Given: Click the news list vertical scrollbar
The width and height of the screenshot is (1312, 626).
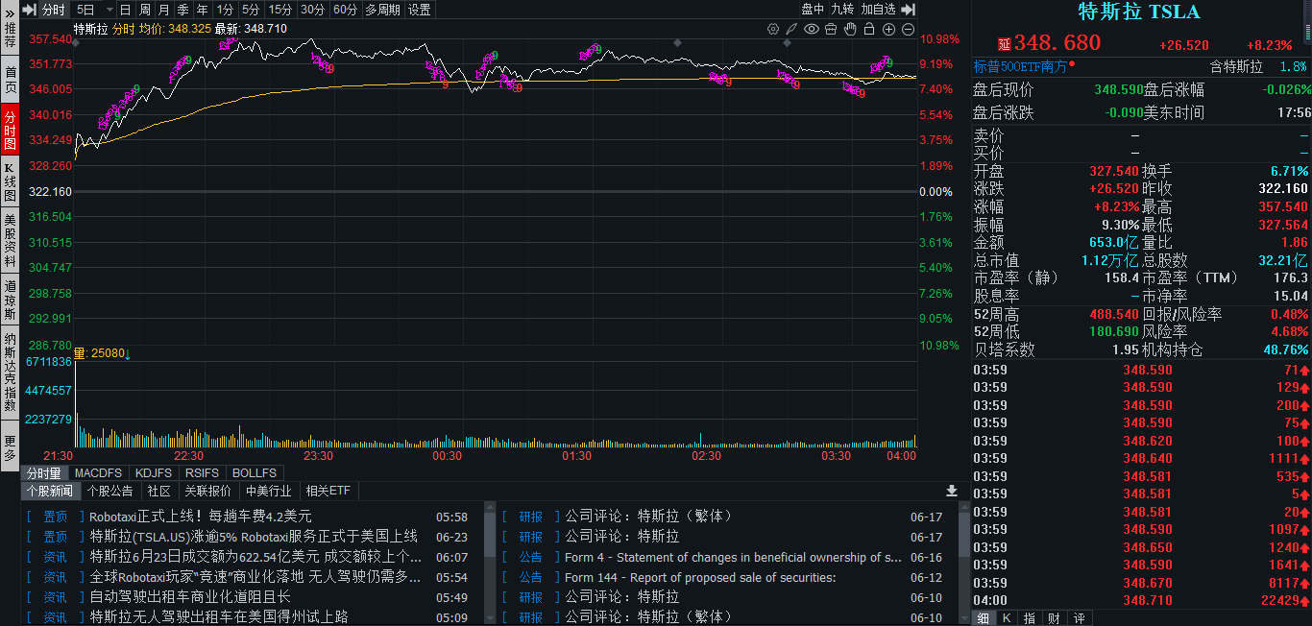Looking at the screenshot, I should (x=489, y=562).
